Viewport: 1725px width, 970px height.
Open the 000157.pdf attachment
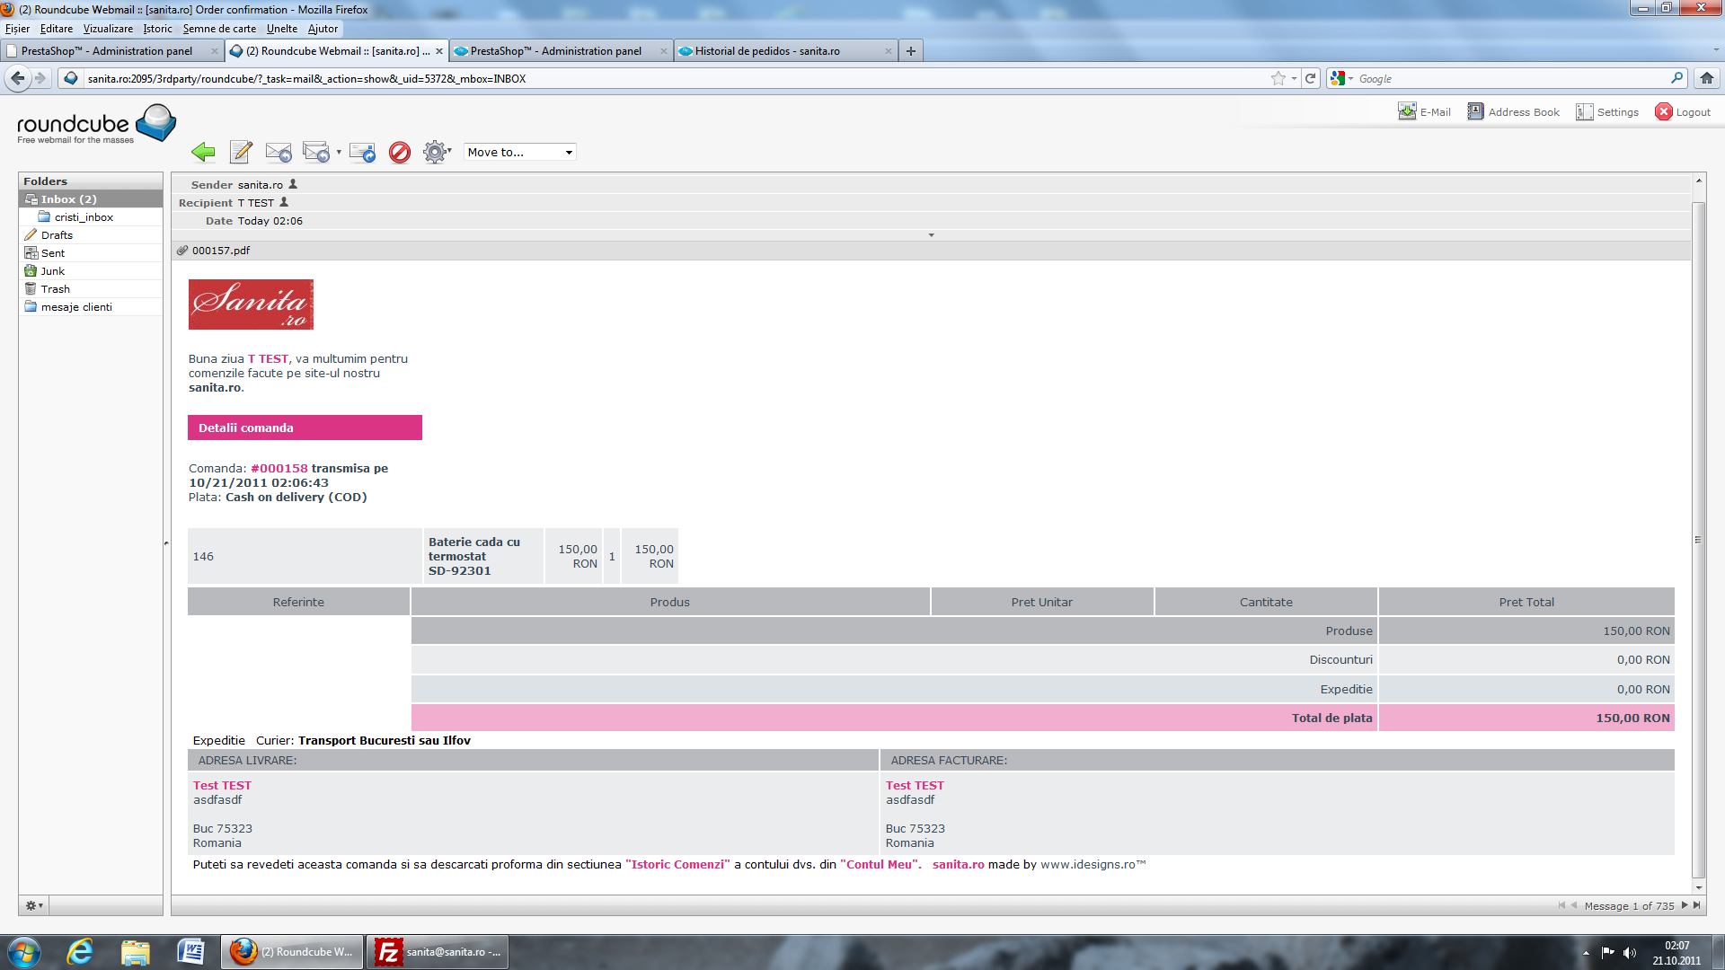(x=220, y=251)
